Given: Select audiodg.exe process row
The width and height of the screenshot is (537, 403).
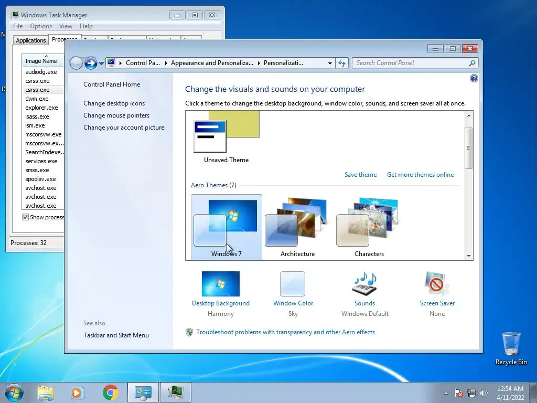Looking at the screenshot, I should [43, 72].
